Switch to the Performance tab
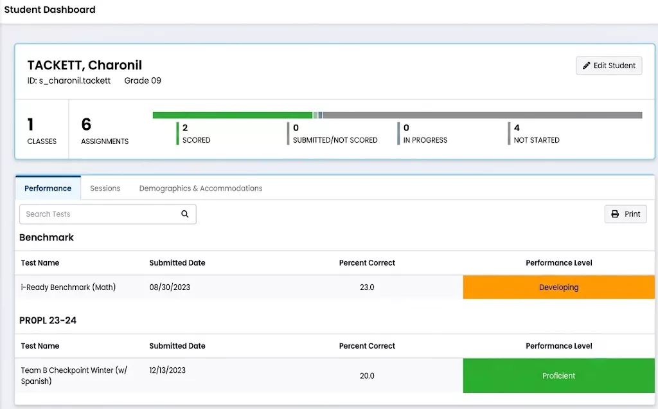 click(x=48, y=188)
